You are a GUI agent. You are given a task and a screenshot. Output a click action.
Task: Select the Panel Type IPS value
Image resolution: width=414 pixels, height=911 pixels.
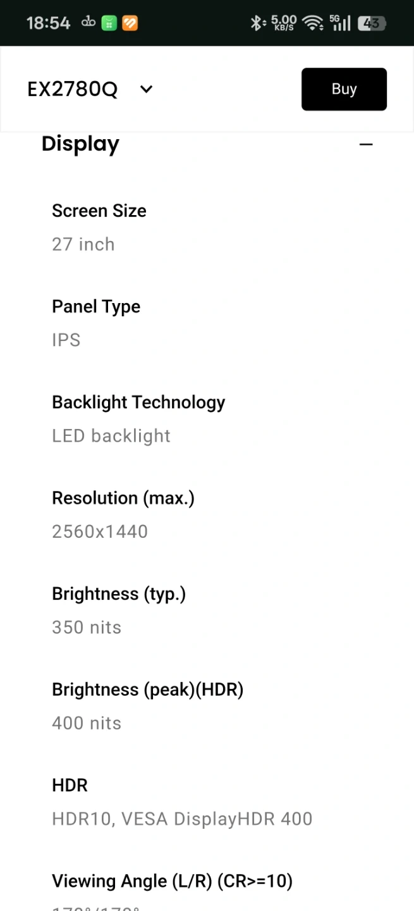(66, 340)
